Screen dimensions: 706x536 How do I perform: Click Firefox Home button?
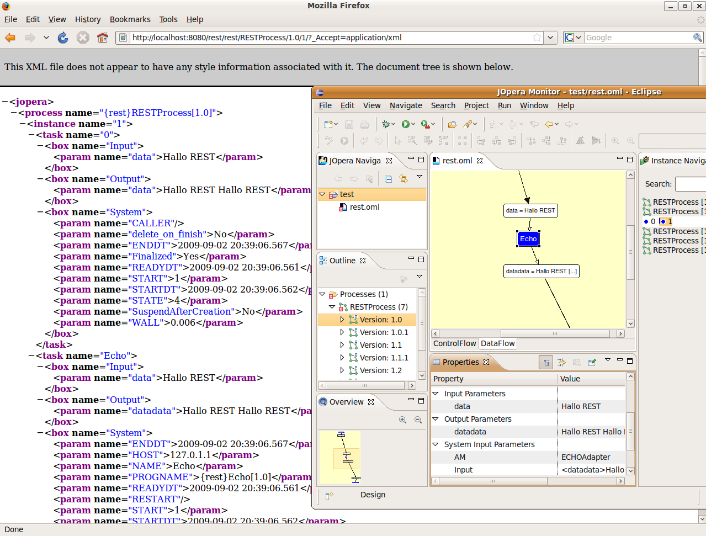pos(102,38)
